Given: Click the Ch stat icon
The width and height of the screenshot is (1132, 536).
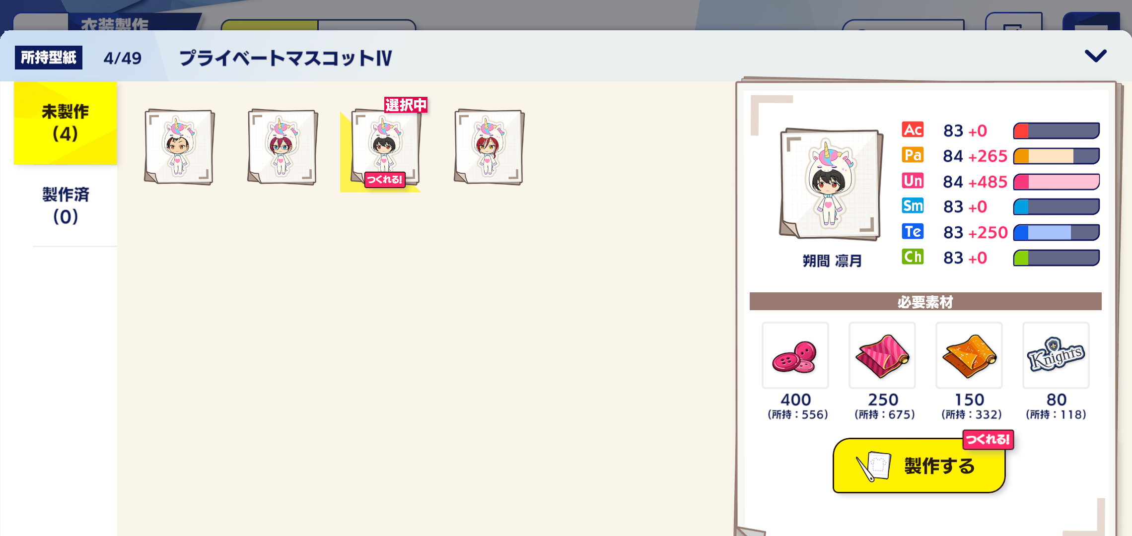Looking at the screenshot, I should (913, 257).
